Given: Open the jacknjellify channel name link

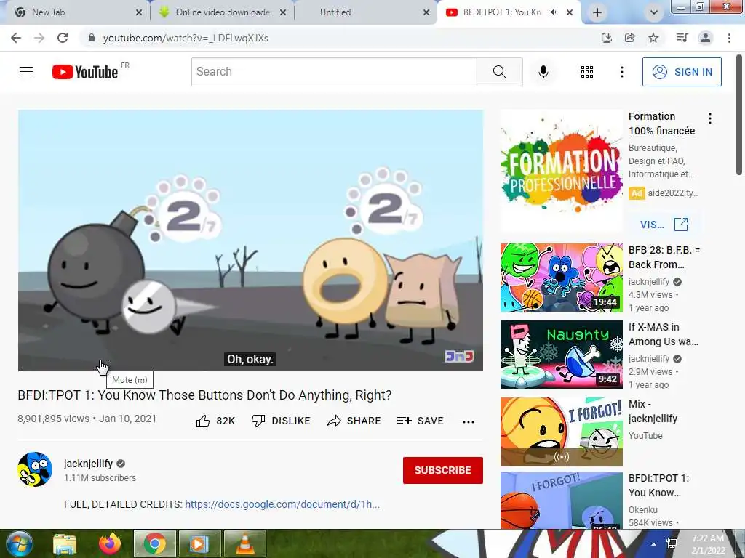Looking at the screenshot, I should [x=88, y=464].
